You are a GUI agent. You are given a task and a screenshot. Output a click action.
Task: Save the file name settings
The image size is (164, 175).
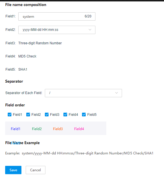13,170
